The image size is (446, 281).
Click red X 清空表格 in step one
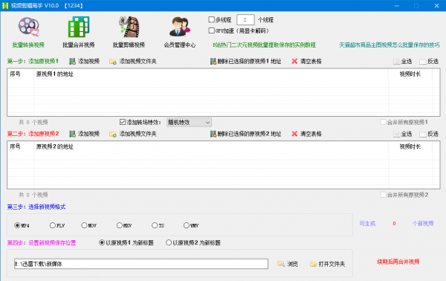pos(294,61)
